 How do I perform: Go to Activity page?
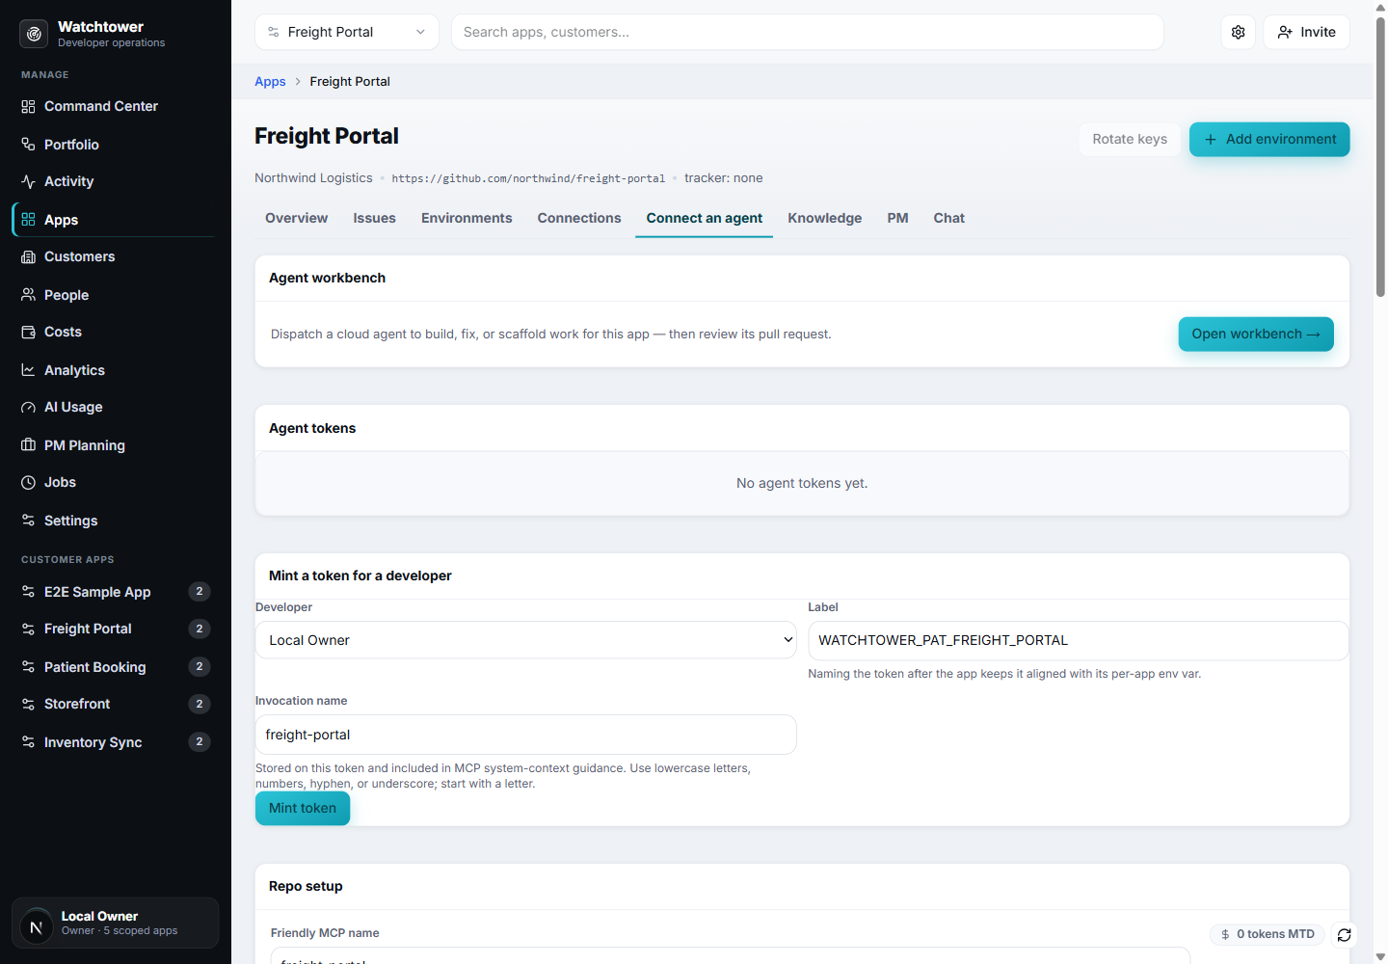point(114,181)
